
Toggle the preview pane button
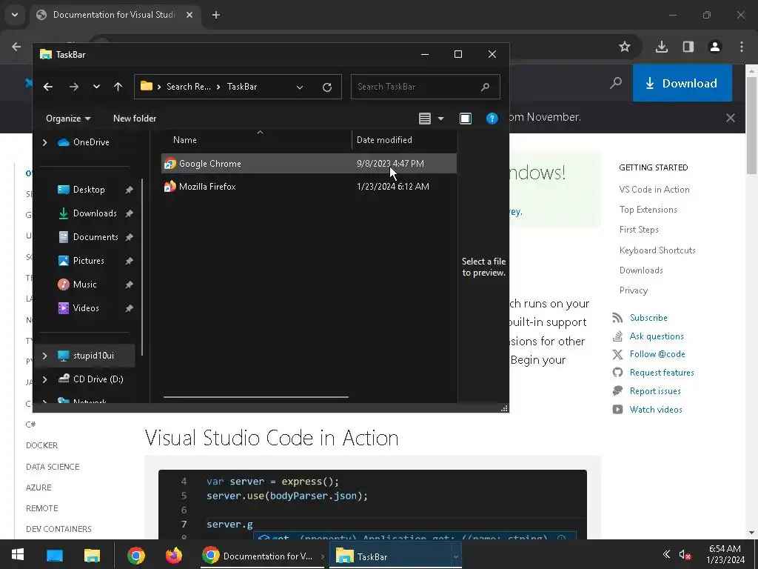point(466,119)
